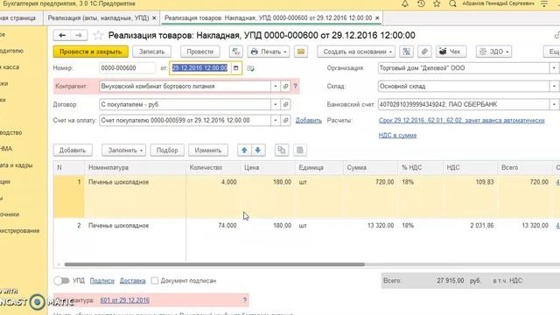Screen dimensions: 560x315
Task: Move row up with blue arrow
Action: pyautogui.click(x=244, y=150)
